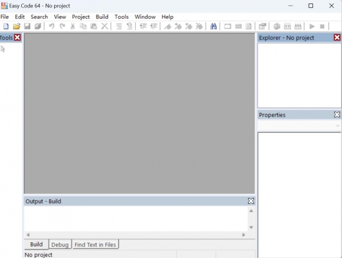This screenshot has width=342, height=258.
Task: Click the Save disk toolbar icon
Action: [27, 26]
